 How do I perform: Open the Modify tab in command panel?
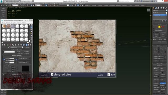pos(156,8)
